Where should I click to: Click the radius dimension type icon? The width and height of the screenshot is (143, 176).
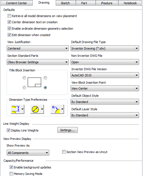(56, 109)
